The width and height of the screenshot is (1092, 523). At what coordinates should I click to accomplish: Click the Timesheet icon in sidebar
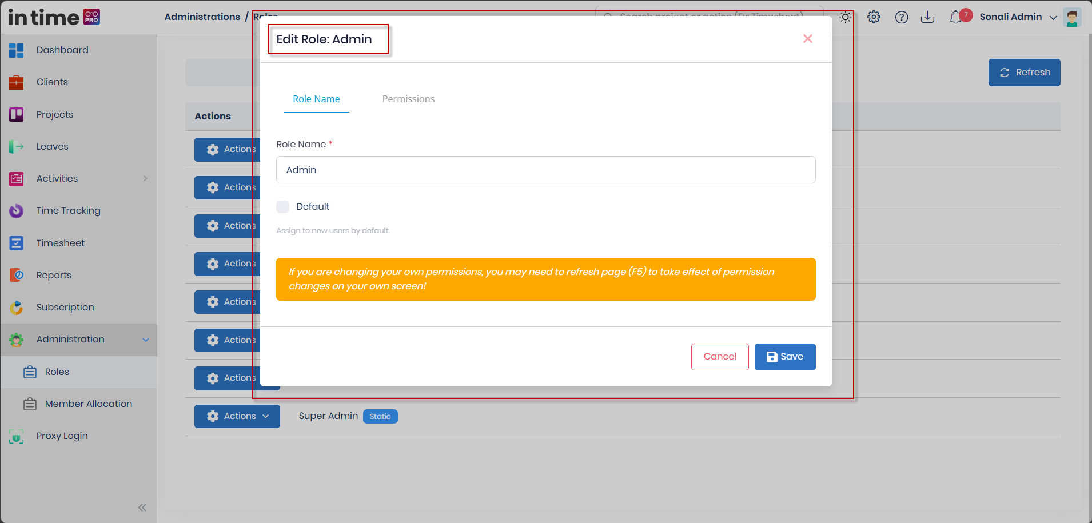[17, 243]
